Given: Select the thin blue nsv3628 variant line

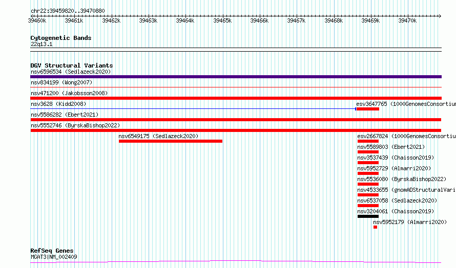Looking at the screenshot, I should tap(193, 109).
